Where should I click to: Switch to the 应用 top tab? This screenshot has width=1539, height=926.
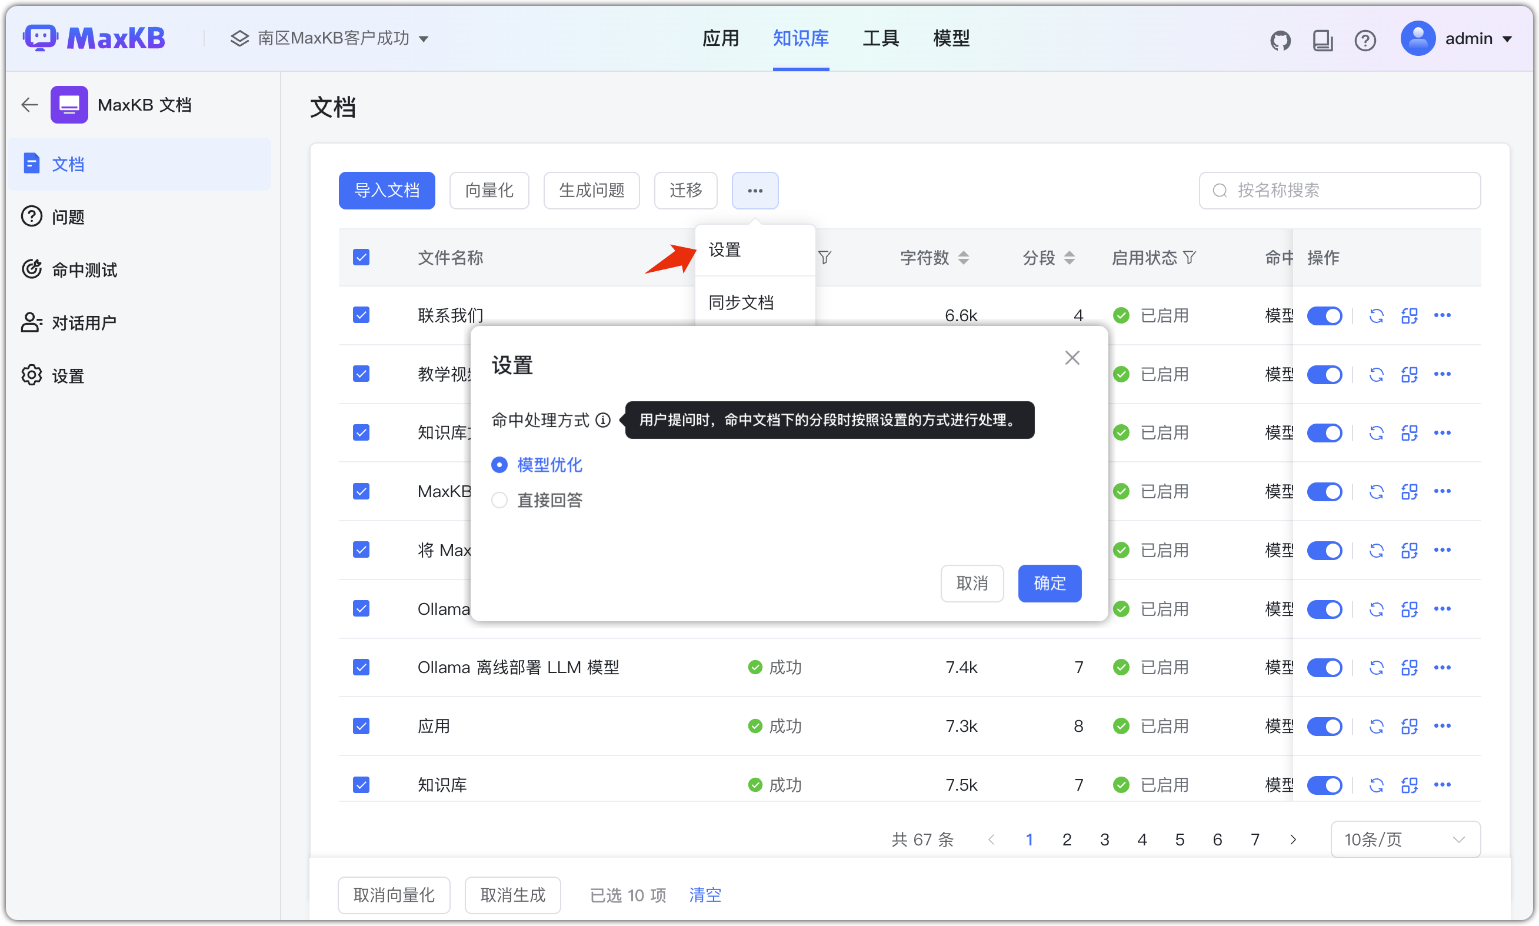pos(721,39)
